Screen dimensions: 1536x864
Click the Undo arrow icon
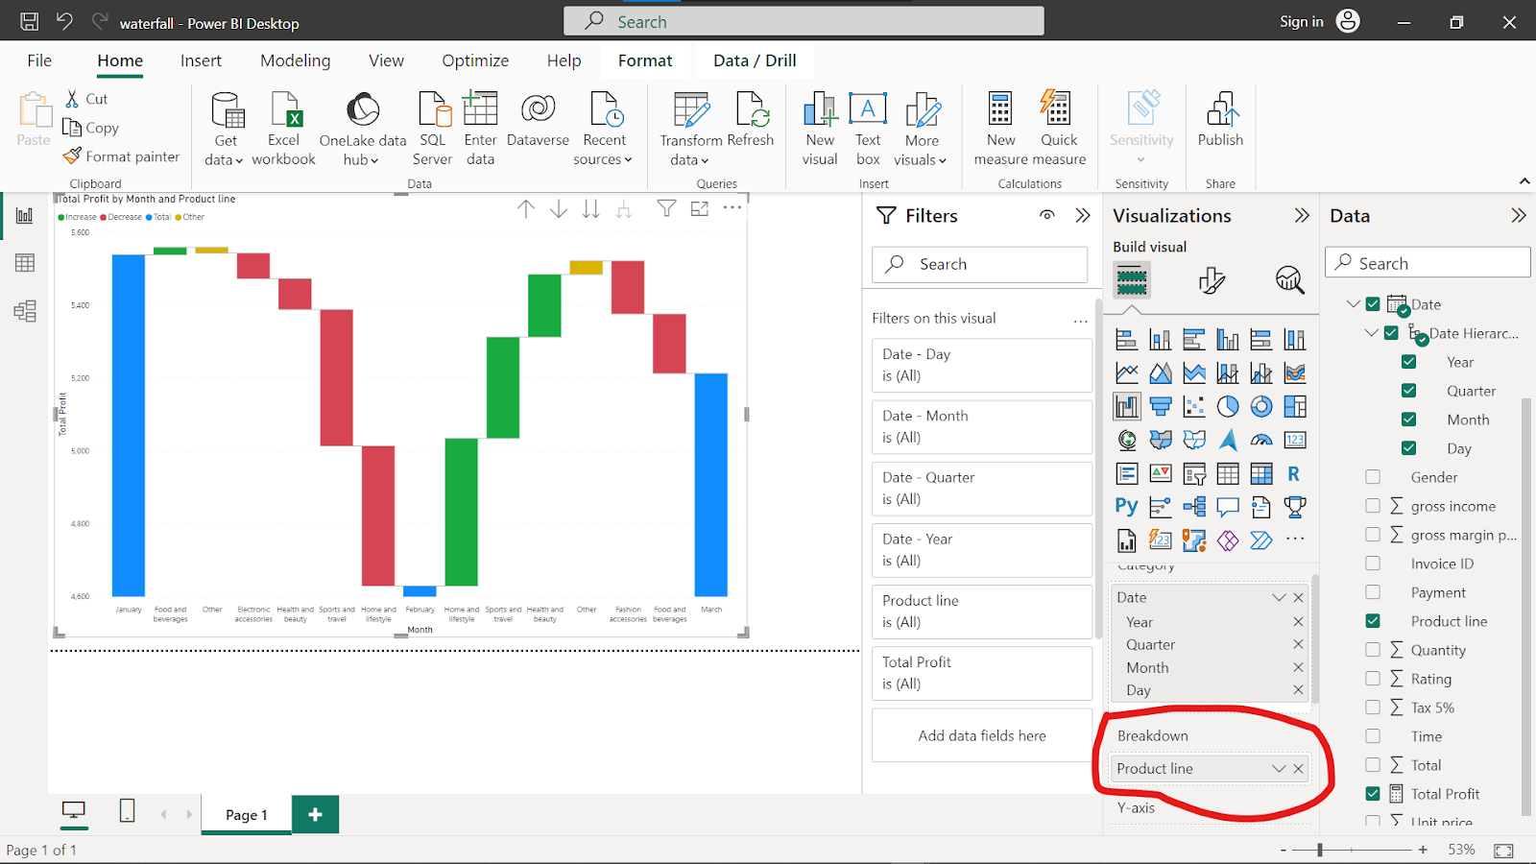pyautogui.click(x=64, y=21)
